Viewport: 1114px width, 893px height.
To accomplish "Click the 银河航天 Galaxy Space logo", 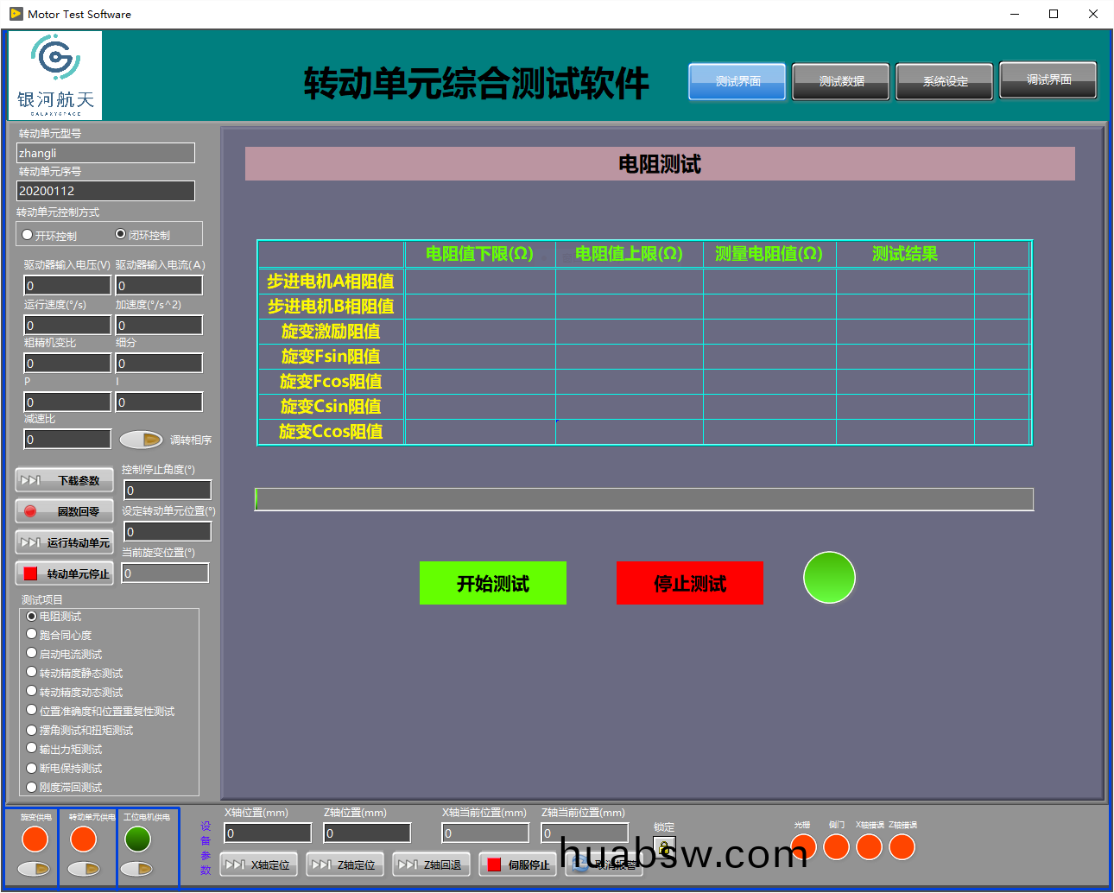I will 55,76.
